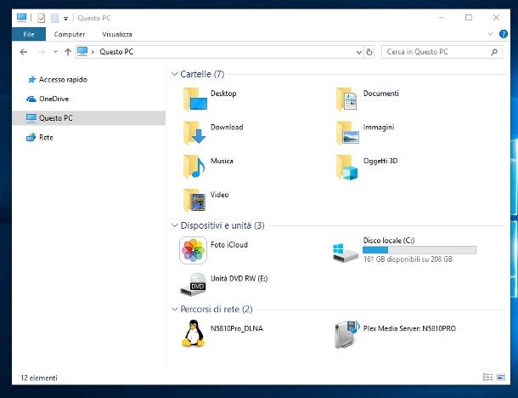Open the Documenti folder icon
Viewport: 518px width, 398px height.
pos(346,99)
